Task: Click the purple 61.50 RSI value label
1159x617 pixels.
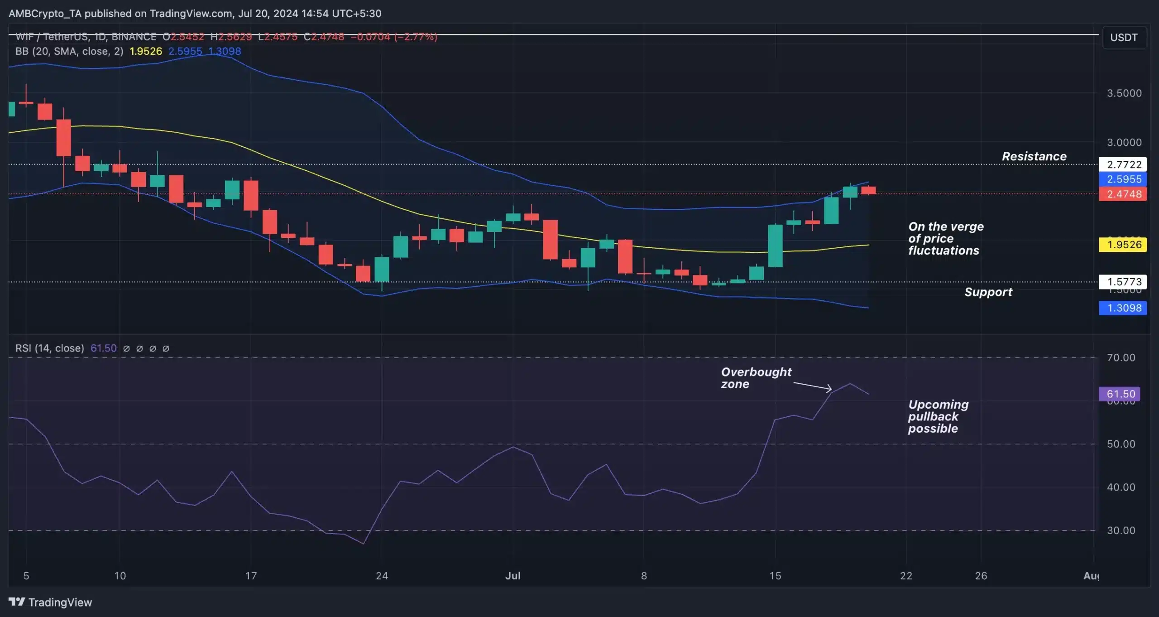Action: click(1120, 394)
